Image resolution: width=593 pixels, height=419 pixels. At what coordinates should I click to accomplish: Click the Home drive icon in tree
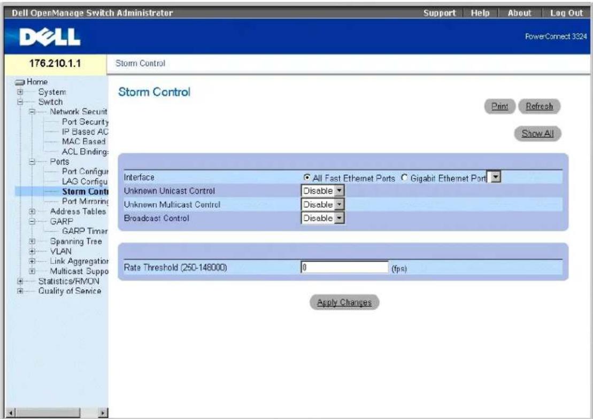click(20, 82)
